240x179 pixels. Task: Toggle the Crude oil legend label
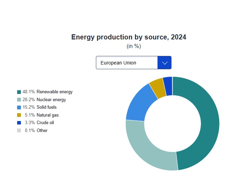click(45, 123)
